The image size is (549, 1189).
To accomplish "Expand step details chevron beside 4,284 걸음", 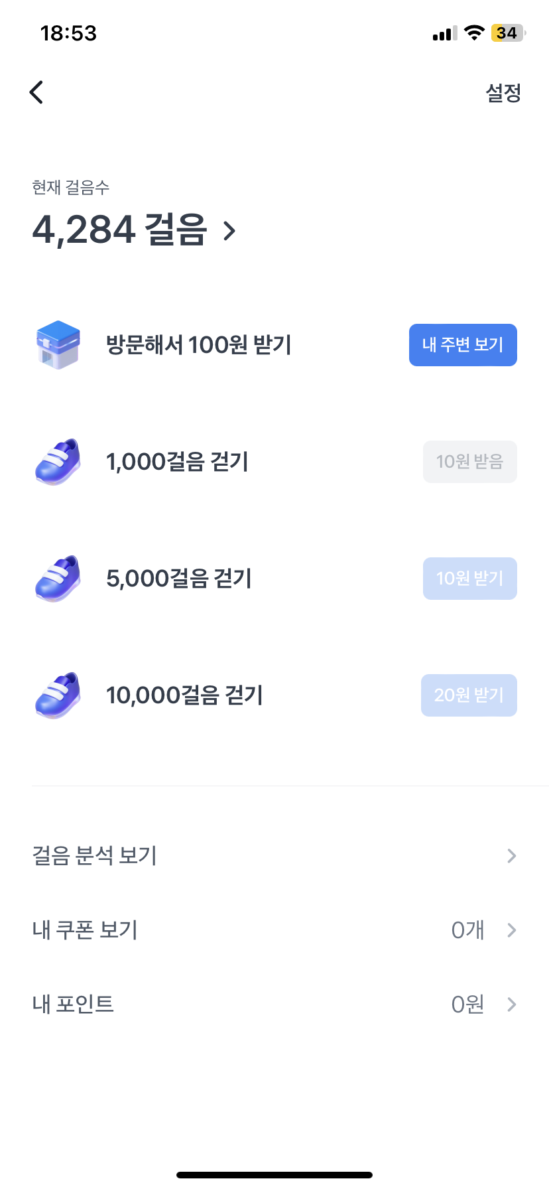I will click(x=229, y=231).
